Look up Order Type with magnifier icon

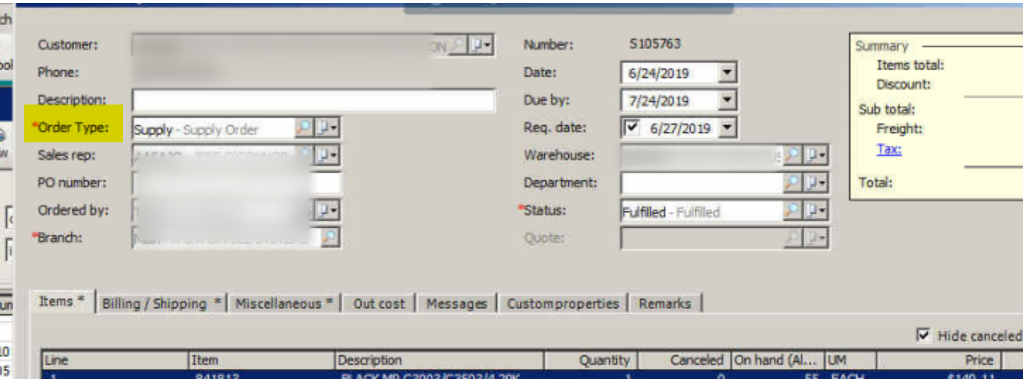303,128
